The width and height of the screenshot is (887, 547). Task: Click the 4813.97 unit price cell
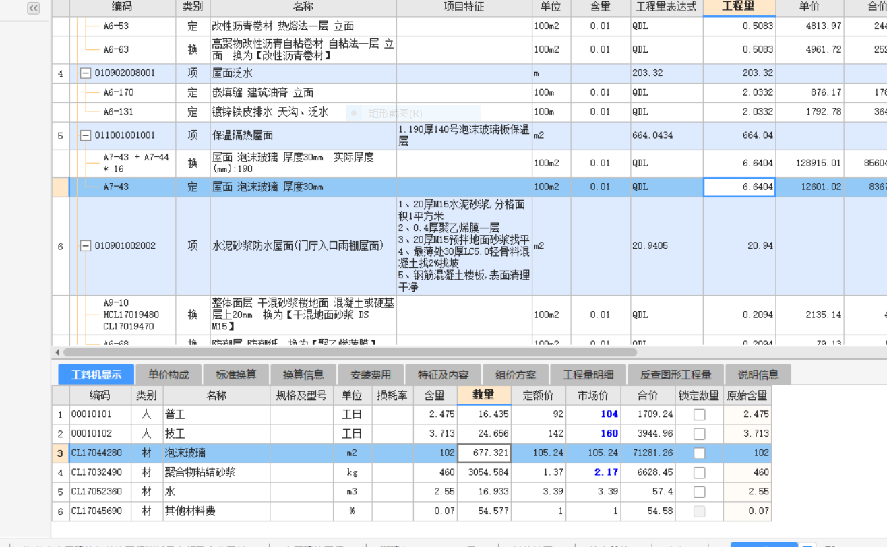point(809,26)
